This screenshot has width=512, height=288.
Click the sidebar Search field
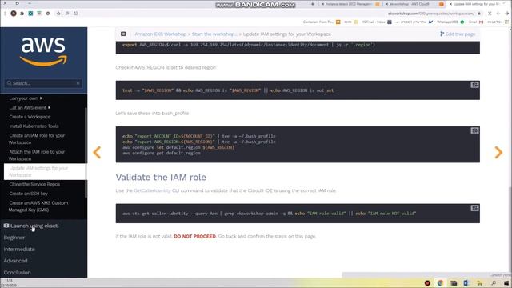43,83
